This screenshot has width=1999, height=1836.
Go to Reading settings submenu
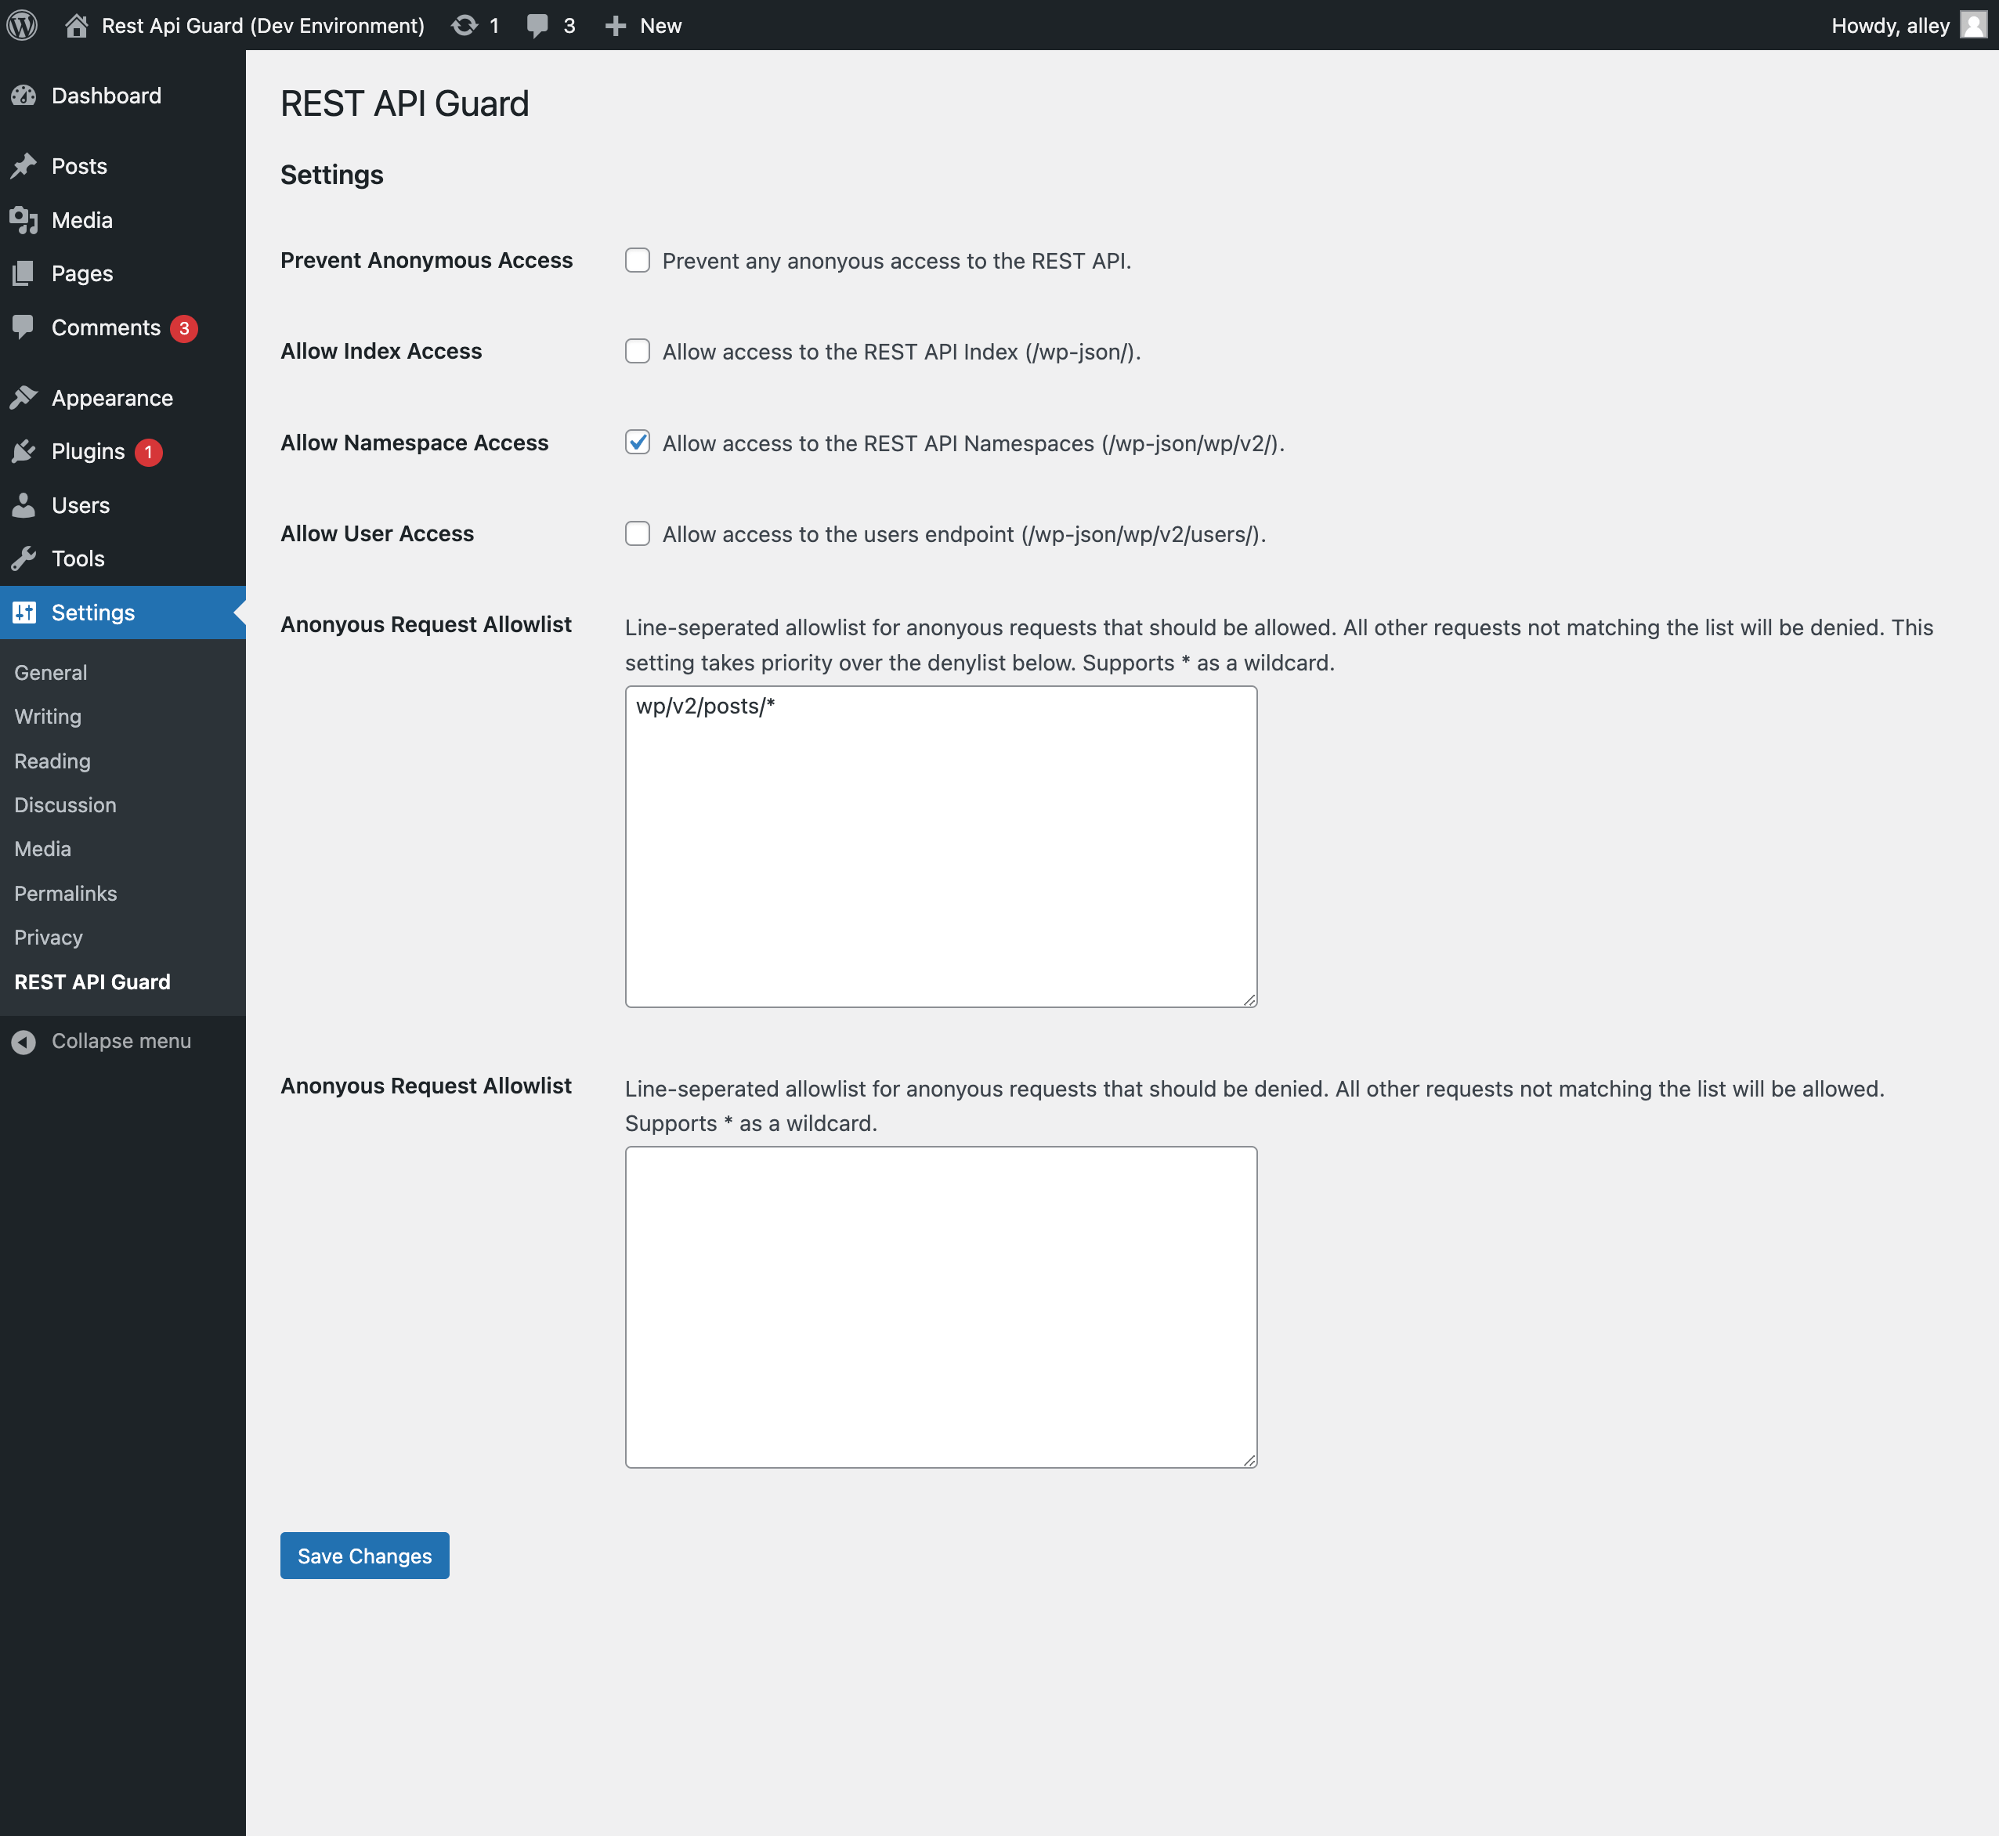(x=52, y=761)
